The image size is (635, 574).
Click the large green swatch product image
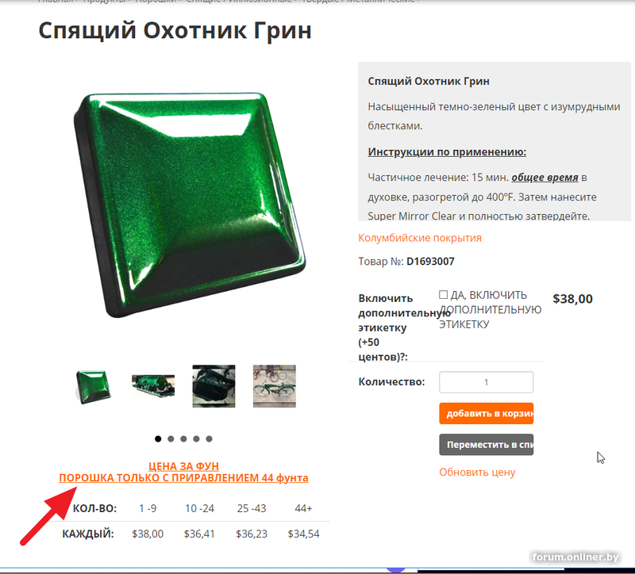coord(190,205)
